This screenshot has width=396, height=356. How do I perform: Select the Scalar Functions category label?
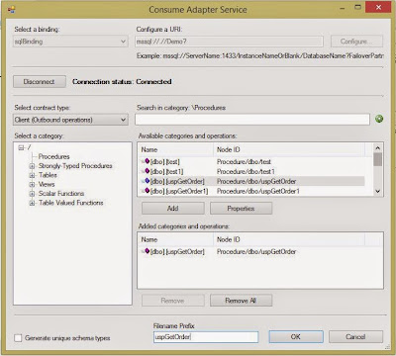click(x=61, y=194)
